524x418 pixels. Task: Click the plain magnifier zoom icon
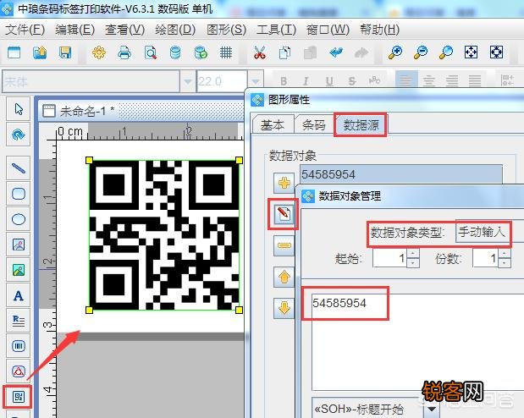[x=446, y=52]
